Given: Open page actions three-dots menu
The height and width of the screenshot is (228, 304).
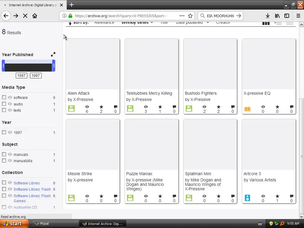Looking at the screenshot, I should (182, 16).
